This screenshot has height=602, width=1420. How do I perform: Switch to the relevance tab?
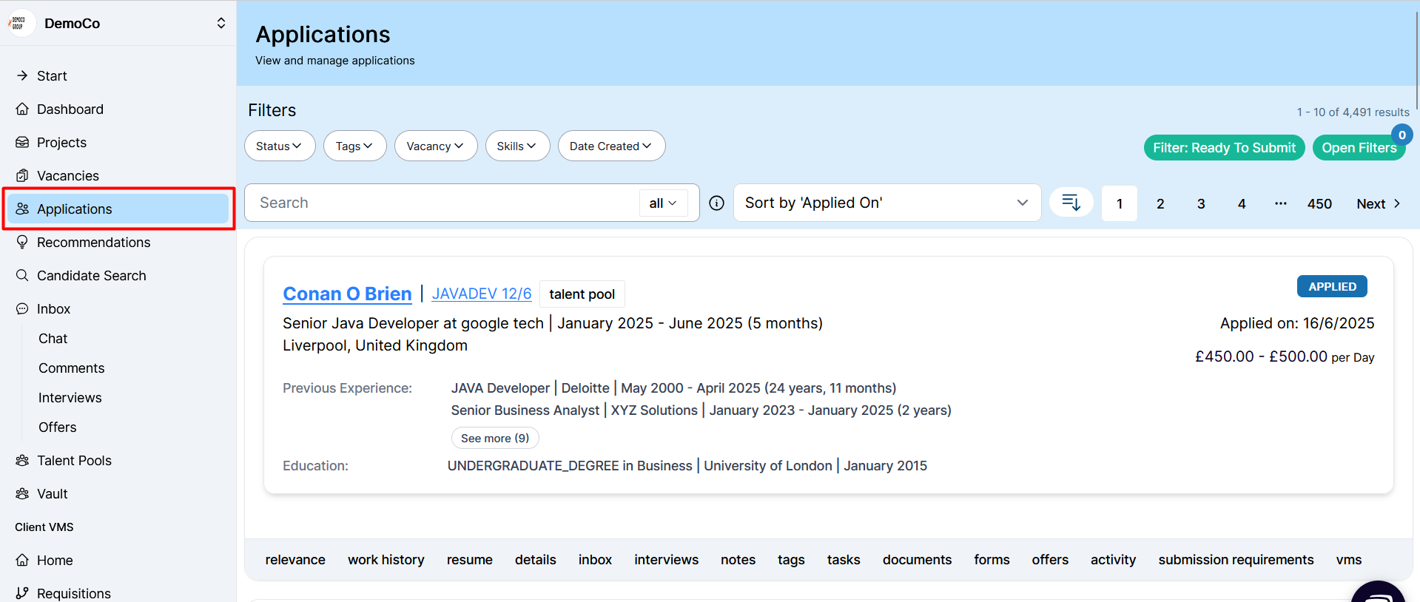pos(295,560)
